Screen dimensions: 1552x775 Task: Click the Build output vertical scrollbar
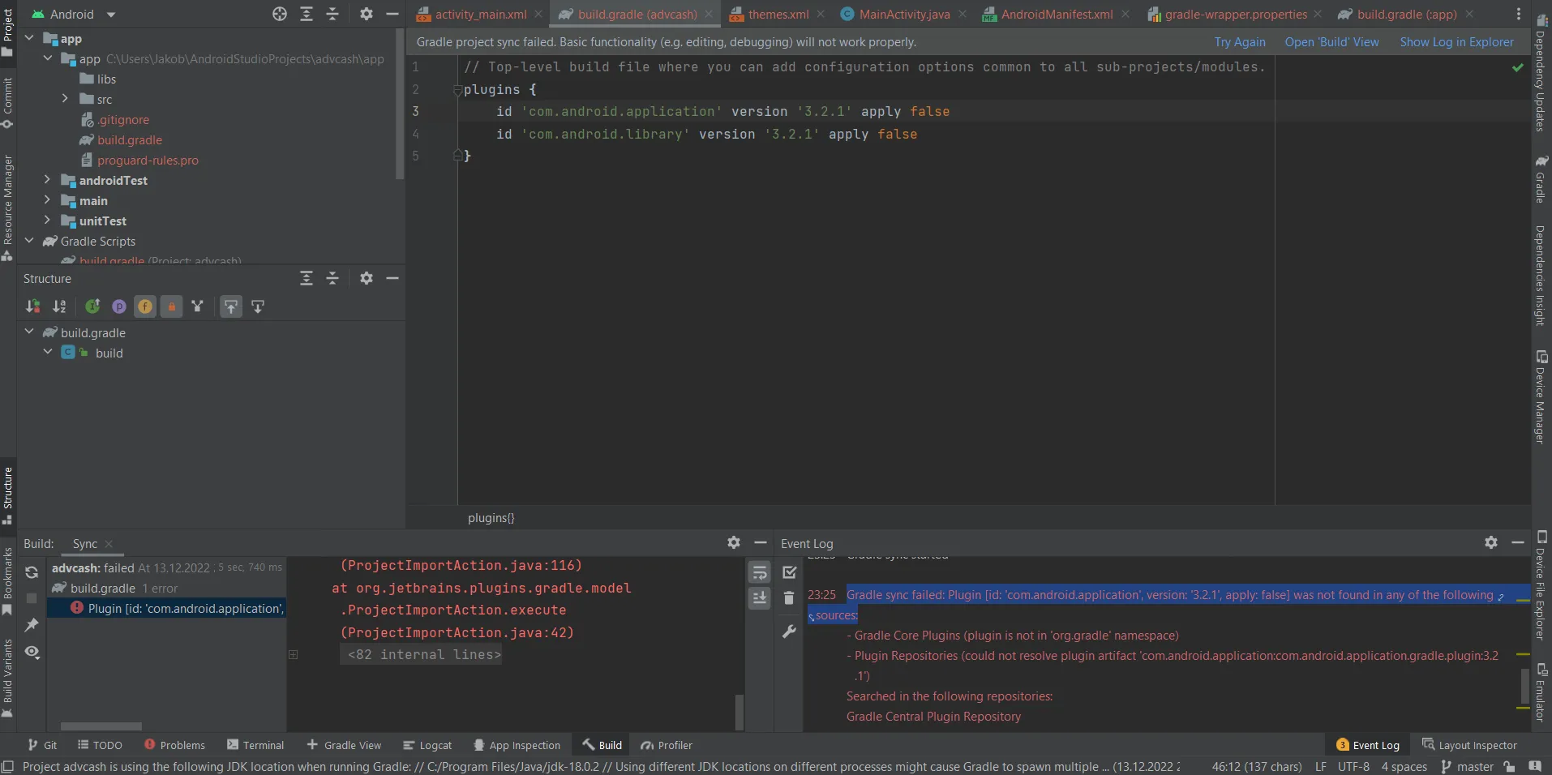[739, 711]
